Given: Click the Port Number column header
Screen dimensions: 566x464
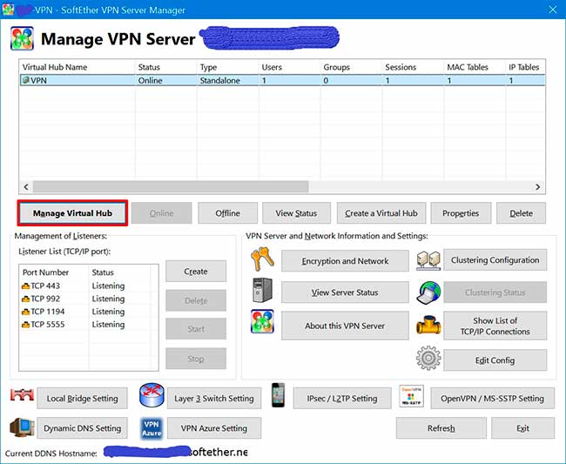Looking at the screenshot, I should click(x=54, y=272).
